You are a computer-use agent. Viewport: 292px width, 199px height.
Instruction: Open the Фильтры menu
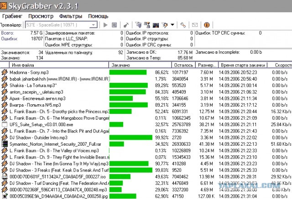tap(71, 16)
